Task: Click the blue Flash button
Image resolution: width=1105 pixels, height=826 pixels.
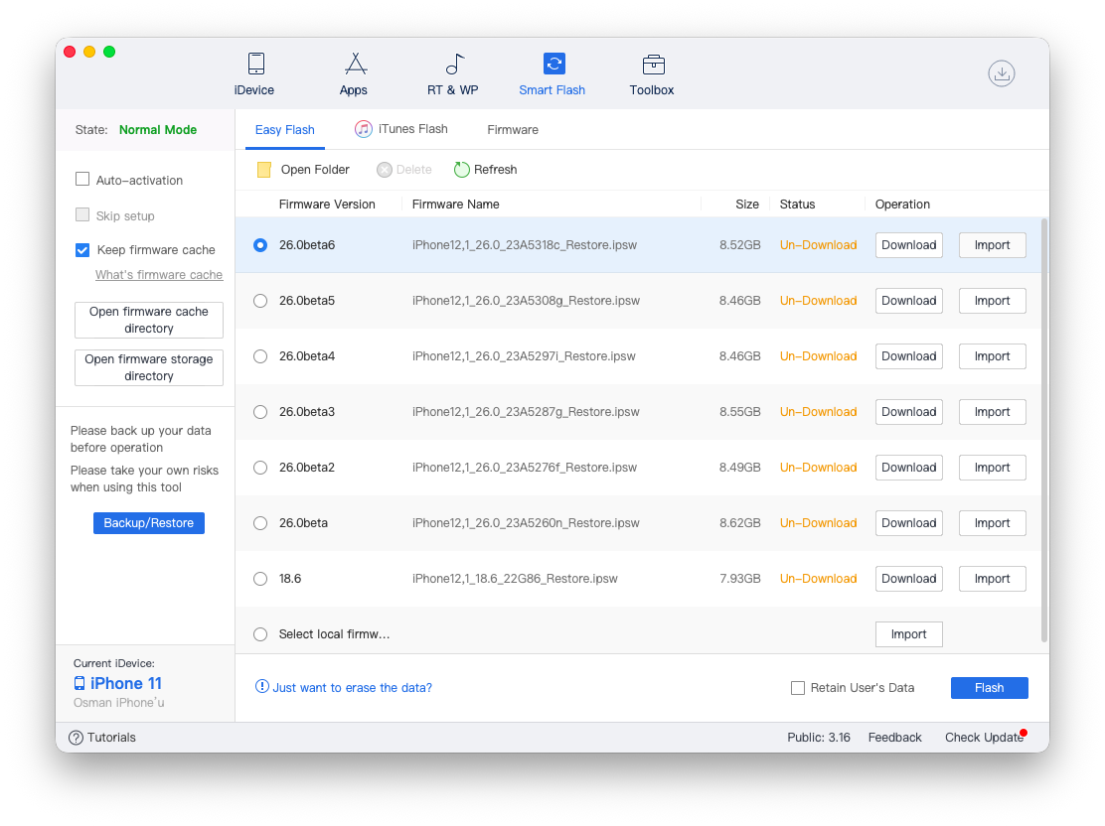Action: [x=990, y=688]
